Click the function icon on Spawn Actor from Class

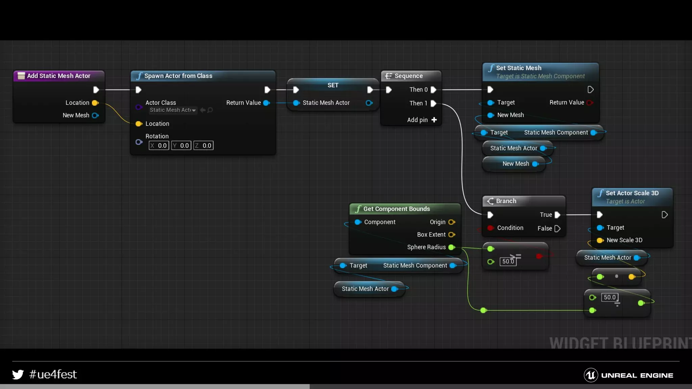tap(139, 76)
